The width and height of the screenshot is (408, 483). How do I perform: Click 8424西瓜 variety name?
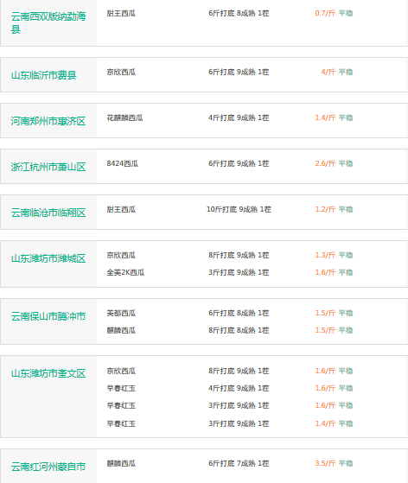point(123,163)
